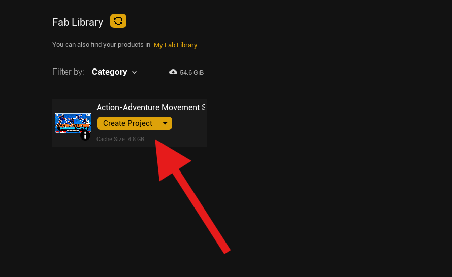
Task: Click the Fab Library section heading
Action: tap(78, 22)
